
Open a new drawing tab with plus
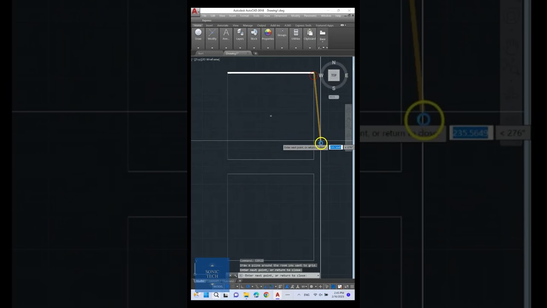point(256,53)
